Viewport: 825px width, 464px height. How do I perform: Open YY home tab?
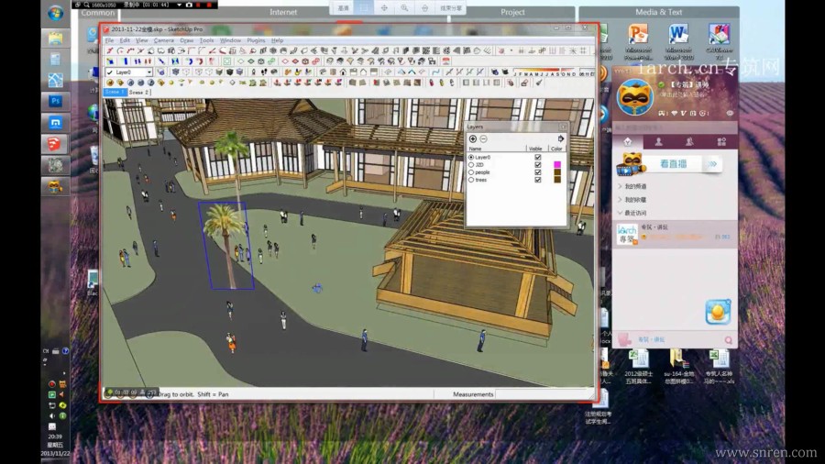[x=627, y=141]
